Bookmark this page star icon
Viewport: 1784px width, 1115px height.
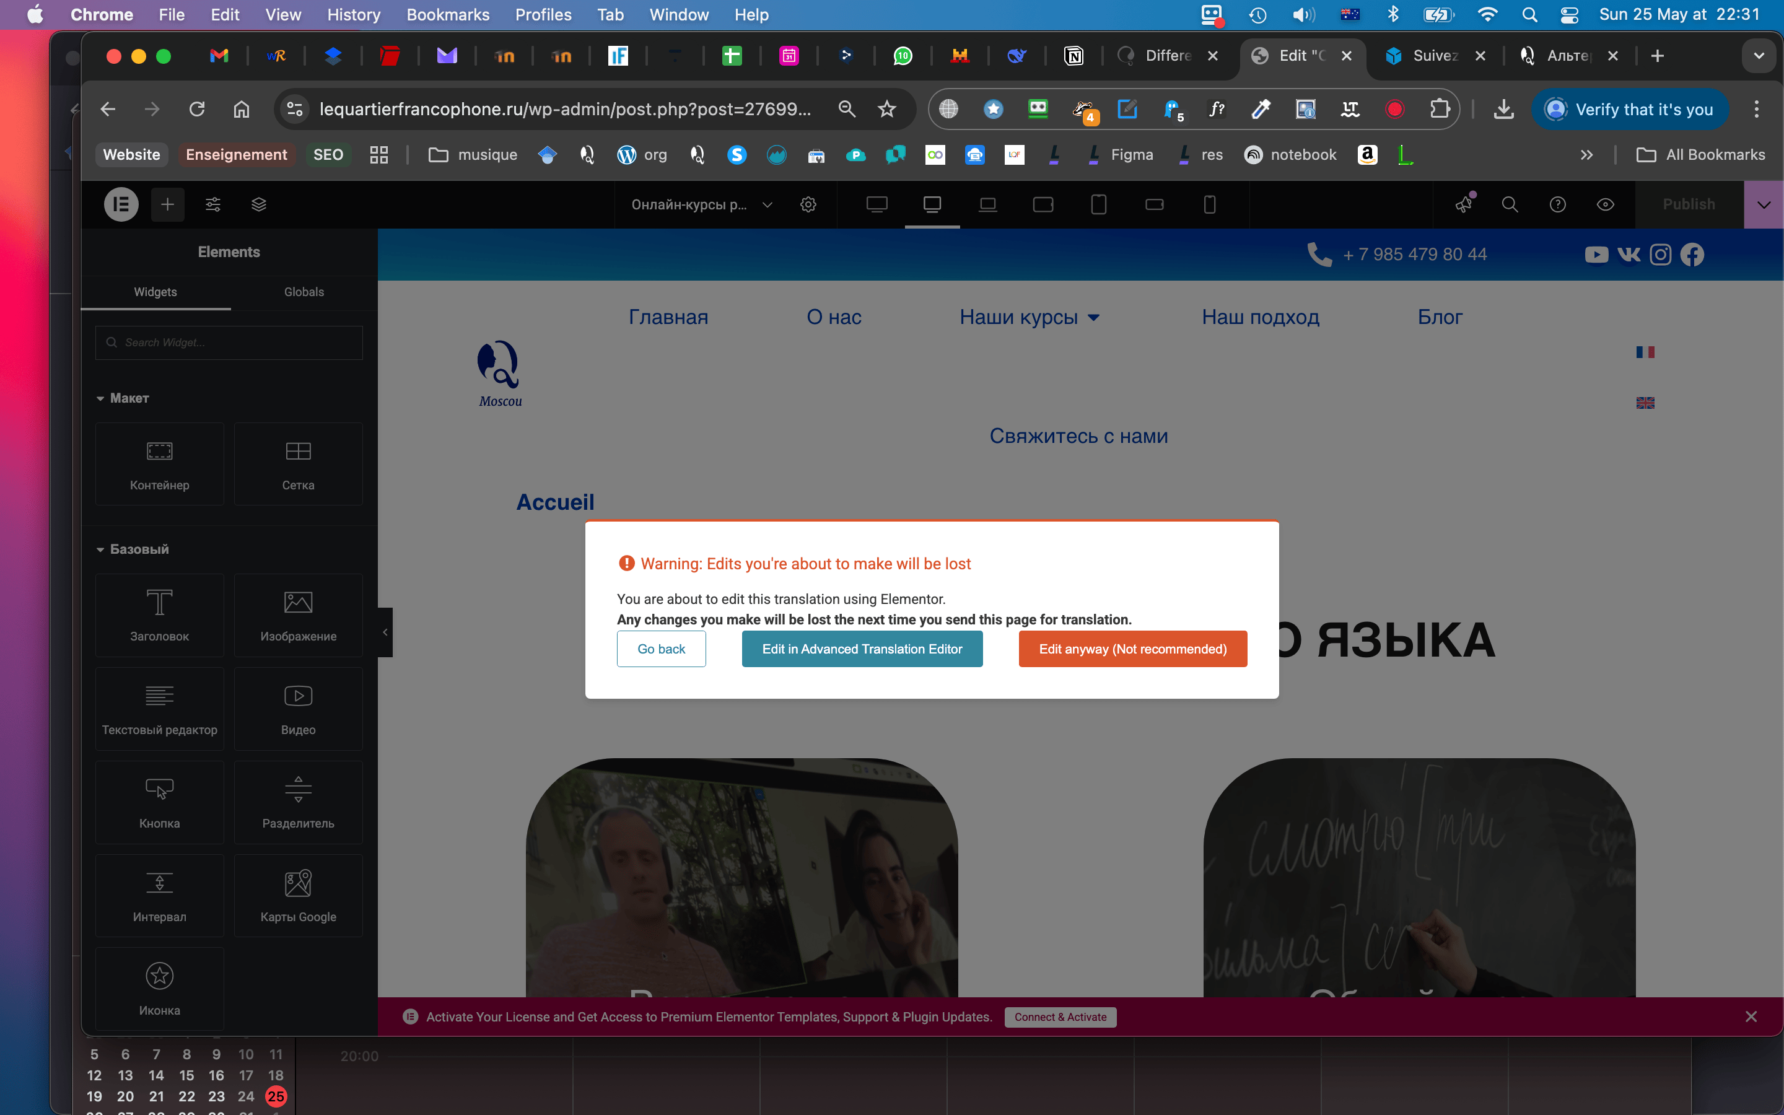pos(887,109)
